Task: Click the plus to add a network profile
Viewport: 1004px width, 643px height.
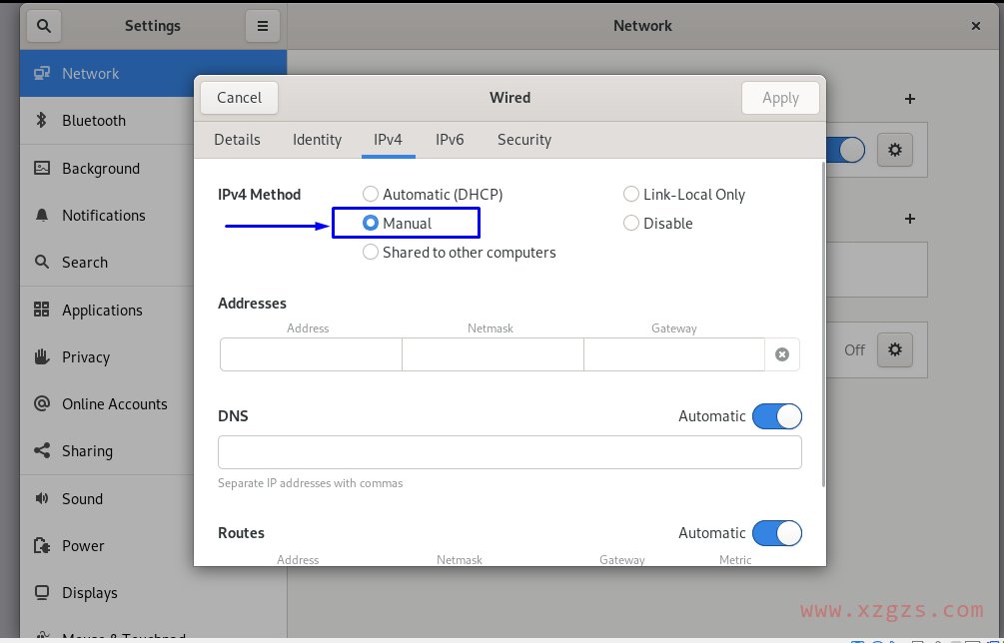Action: (x=909, y=99)
